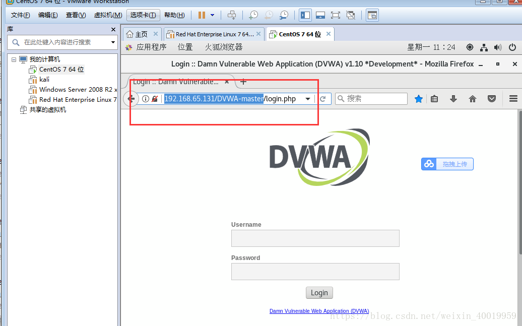The width and height of the screenshot is (522, 326).
Task: Open Firefox hamburger menu
Action: click(x=513, y=99)
